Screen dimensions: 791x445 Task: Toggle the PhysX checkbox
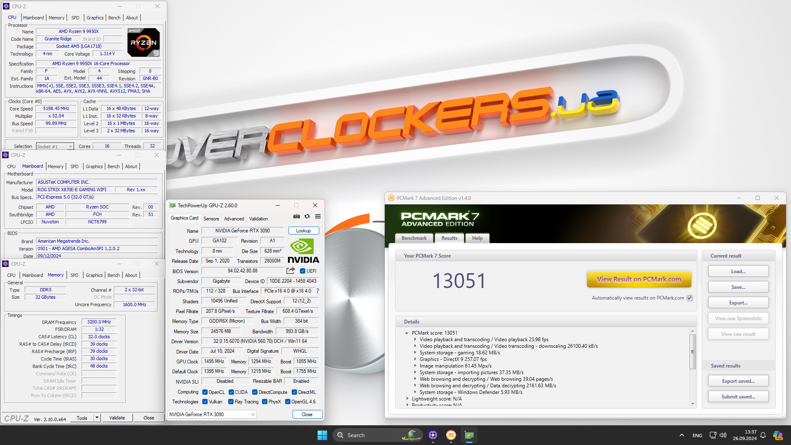click(x=264, y=402)
